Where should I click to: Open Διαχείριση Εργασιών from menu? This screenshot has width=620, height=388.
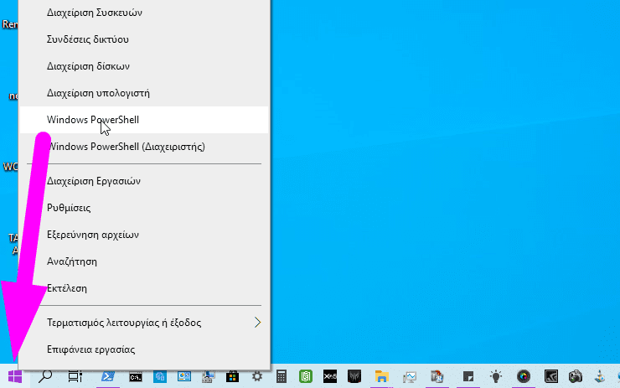point(144,181)
